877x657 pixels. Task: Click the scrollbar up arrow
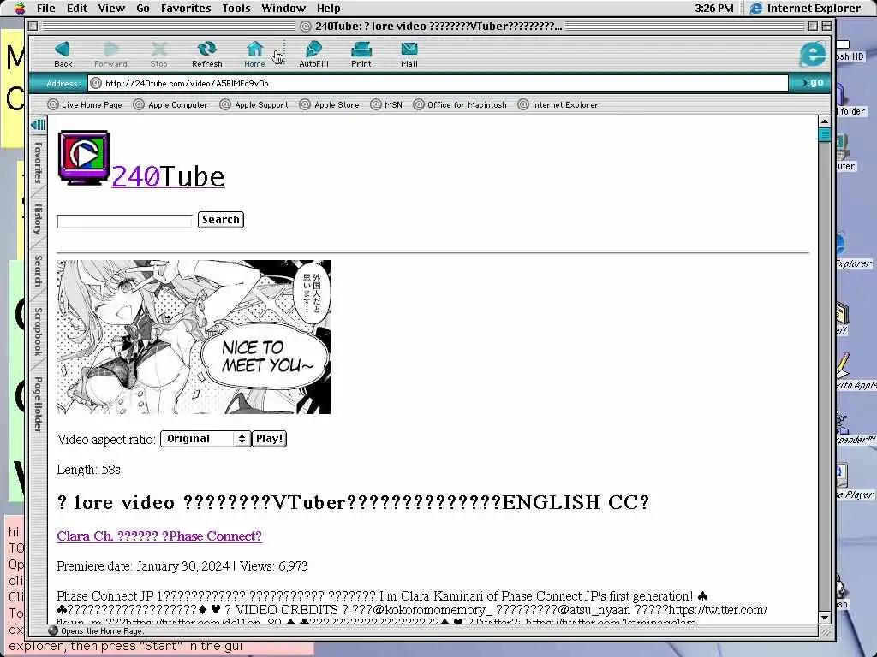[825, 121]
